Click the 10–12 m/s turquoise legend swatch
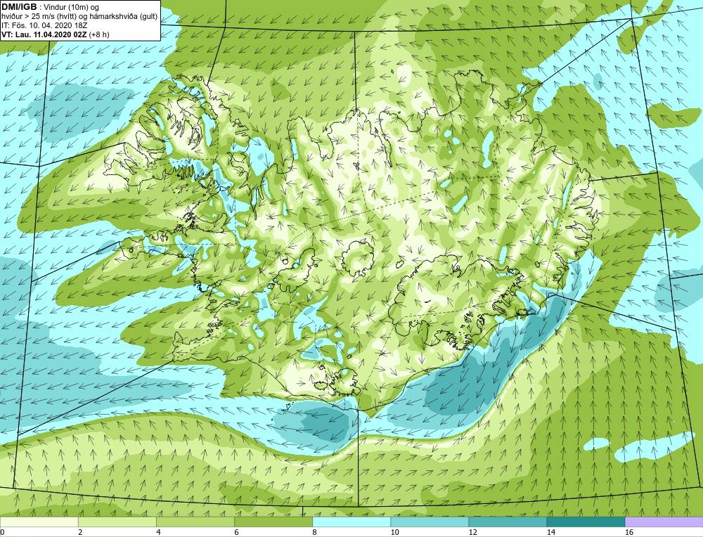This screenshot has height=537, width=703. (430, 522)
